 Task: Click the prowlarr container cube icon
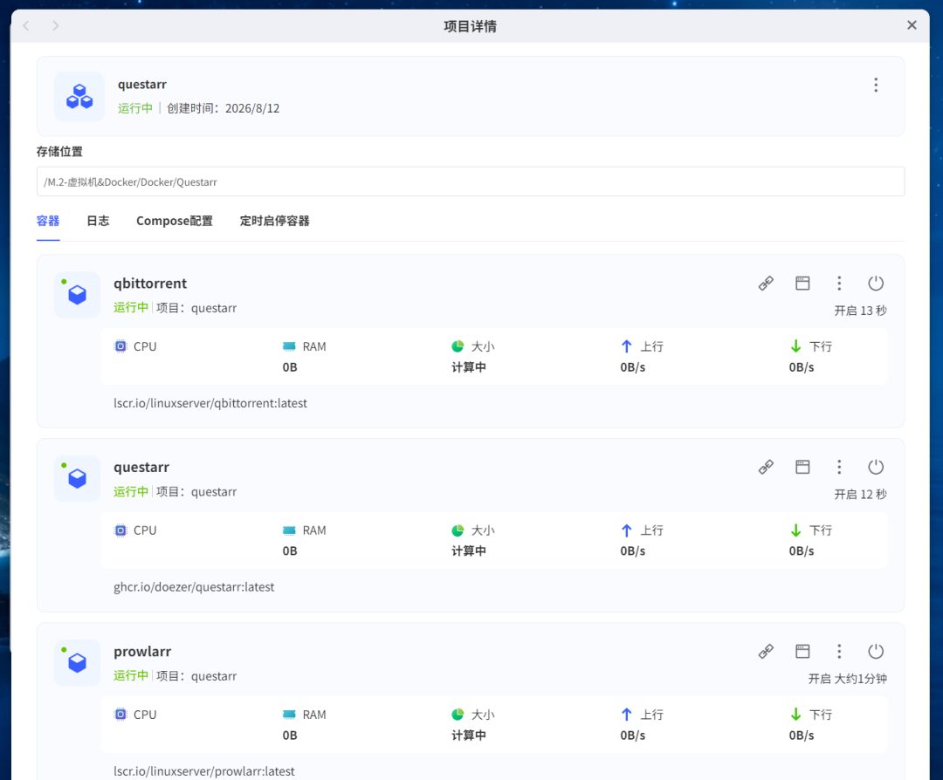tap(77, 663)
